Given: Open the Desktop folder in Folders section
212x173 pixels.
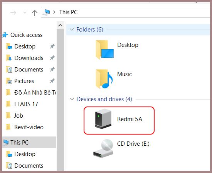Looking at the screenshot, I should [x=104, y=50].
